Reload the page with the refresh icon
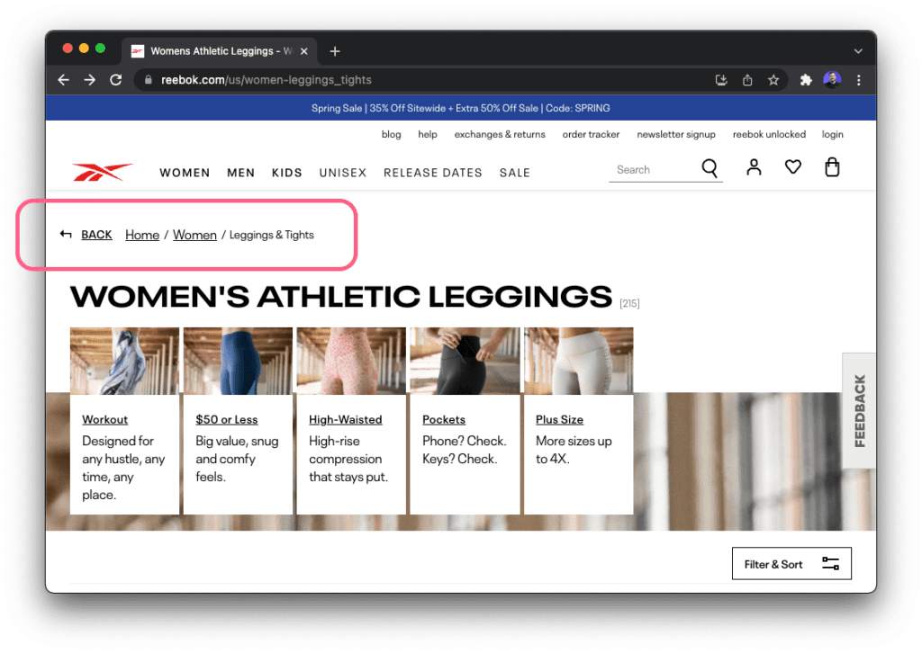 click(x=116, y=80)
